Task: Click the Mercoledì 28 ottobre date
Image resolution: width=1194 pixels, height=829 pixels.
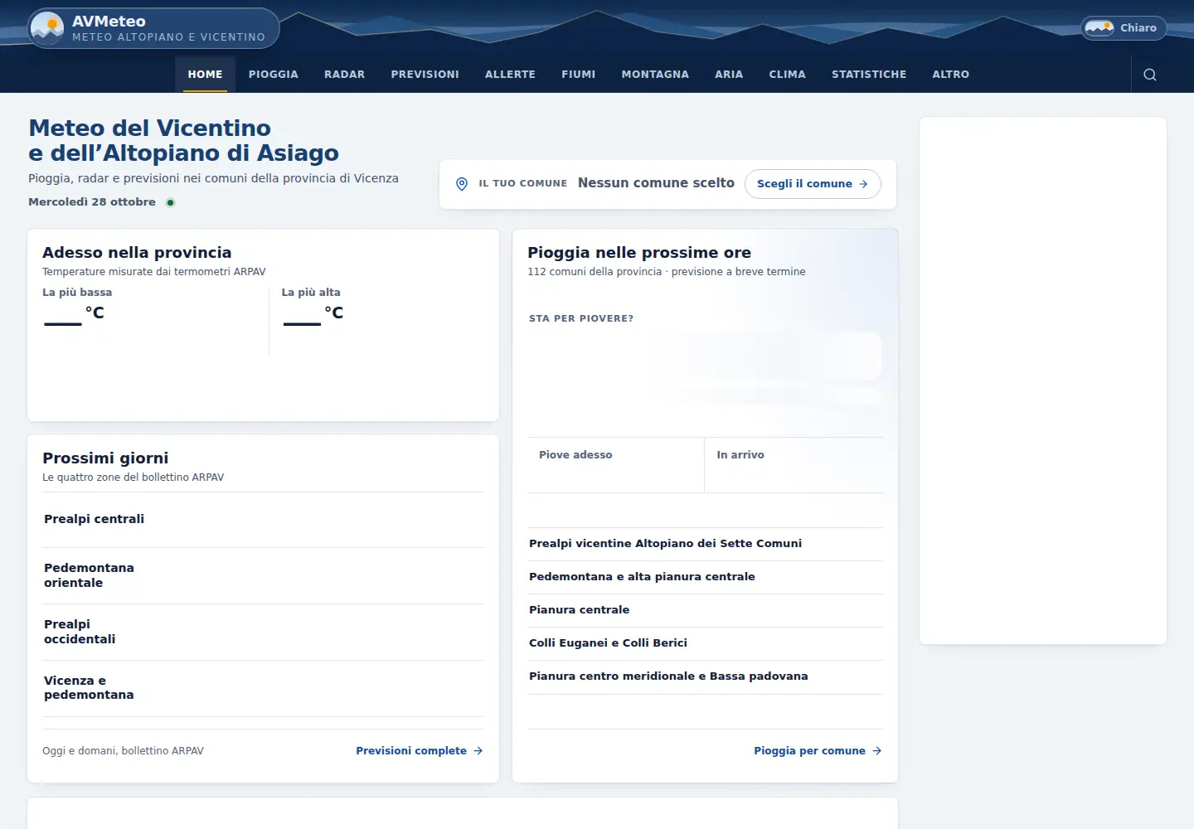Action: (x=92, y=202)
